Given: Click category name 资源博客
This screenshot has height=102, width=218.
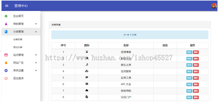Looking at the screenshot, I should tap(126, 52).
